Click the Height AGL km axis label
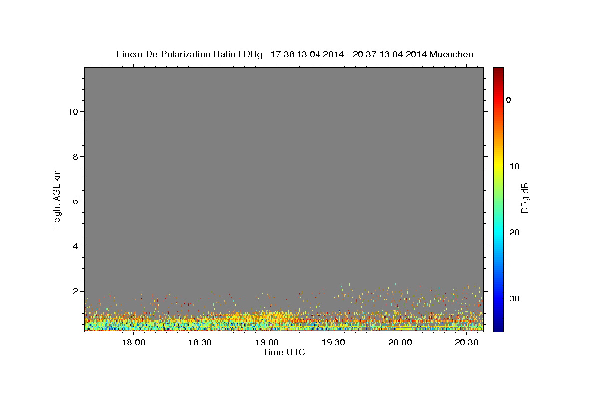 (57, 199)
